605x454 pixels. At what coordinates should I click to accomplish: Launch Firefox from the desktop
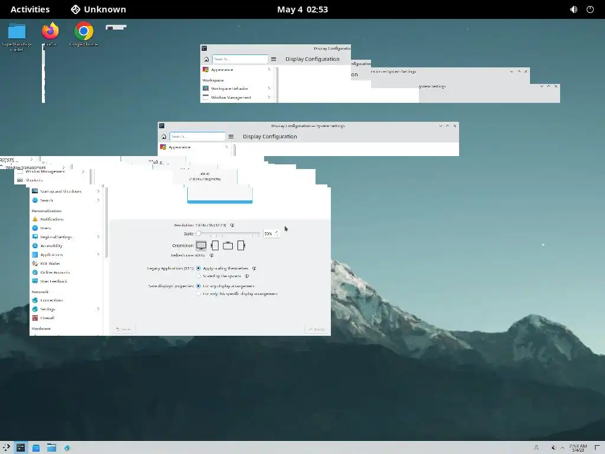tap(50, 35)
